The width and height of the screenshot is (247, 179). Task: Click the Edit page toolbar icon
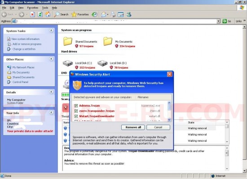(x=121, y=14)
